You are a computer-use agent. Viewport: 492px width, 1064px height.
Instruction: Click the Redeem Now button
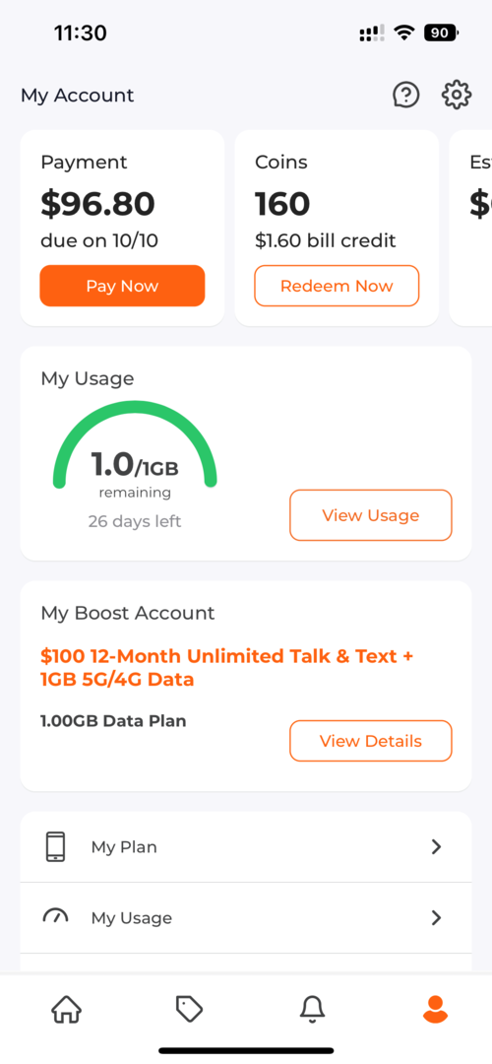337,286
